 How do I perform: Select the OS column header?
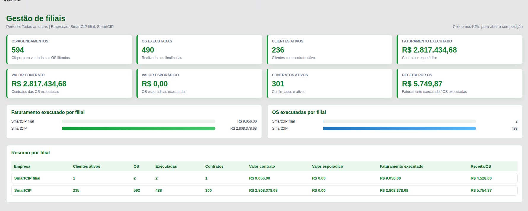pos(136,166)
